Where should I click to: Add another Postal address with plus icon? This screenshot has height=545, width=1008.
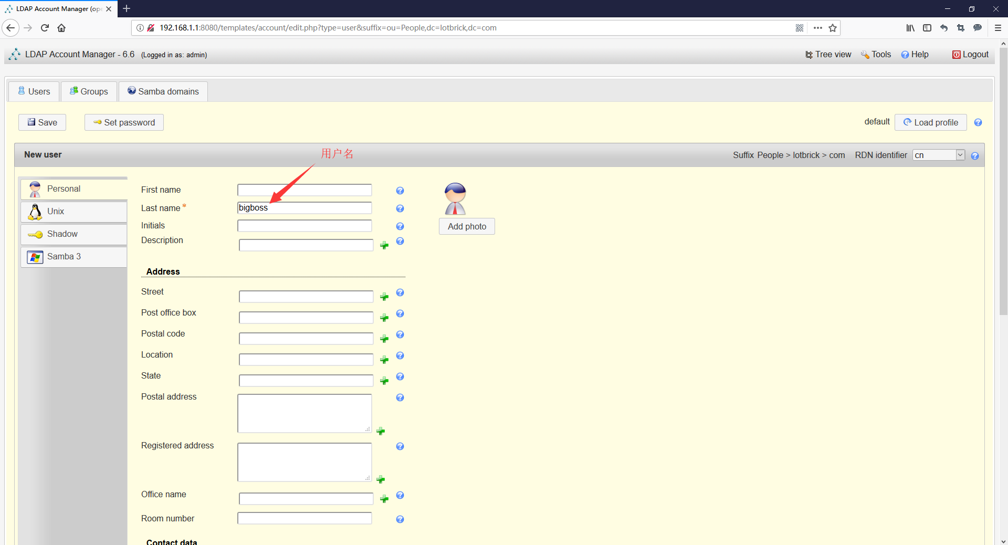coord(381,431)
